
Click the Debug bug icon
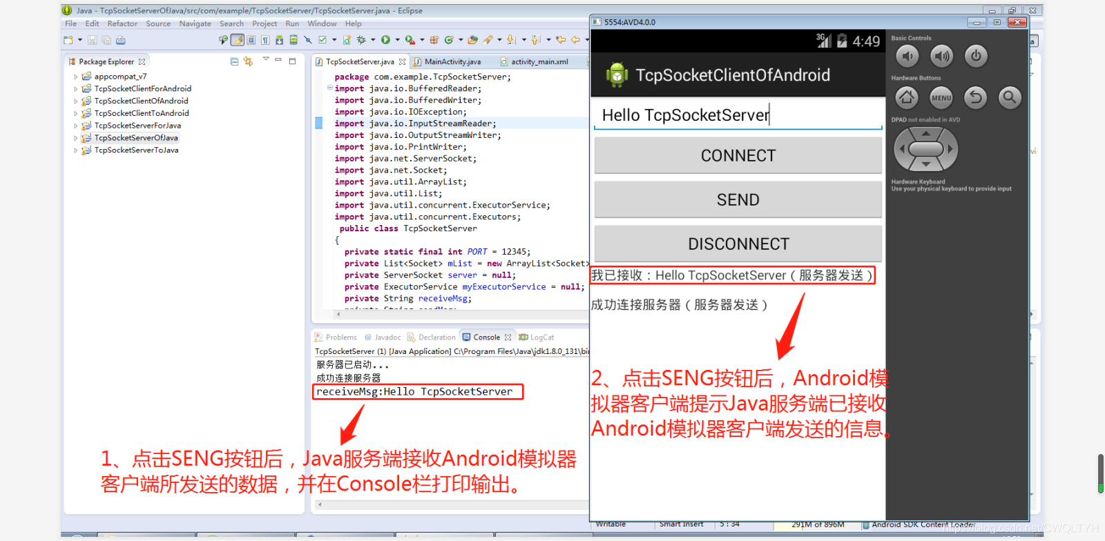361,40
